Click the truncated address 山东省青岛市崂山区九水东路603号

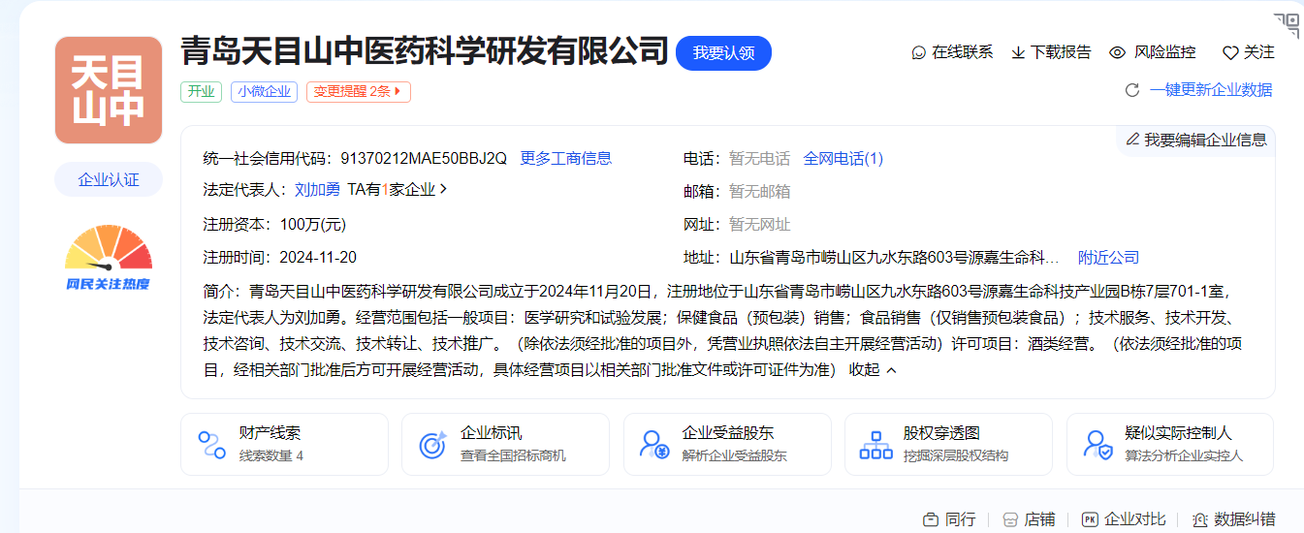click(894, 258)
